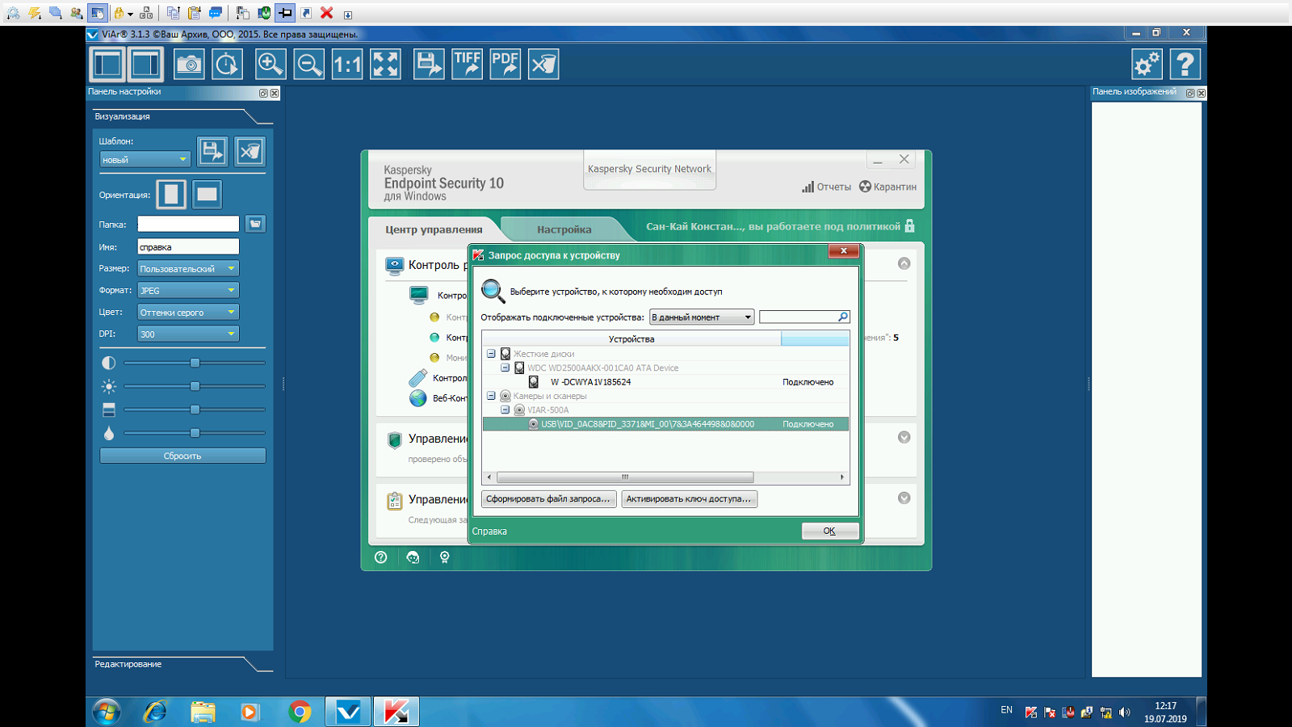Screen dimensions: 1292x727
Task: Click red X disconnect icon in remote toolbar
Action: coord(327,13)
